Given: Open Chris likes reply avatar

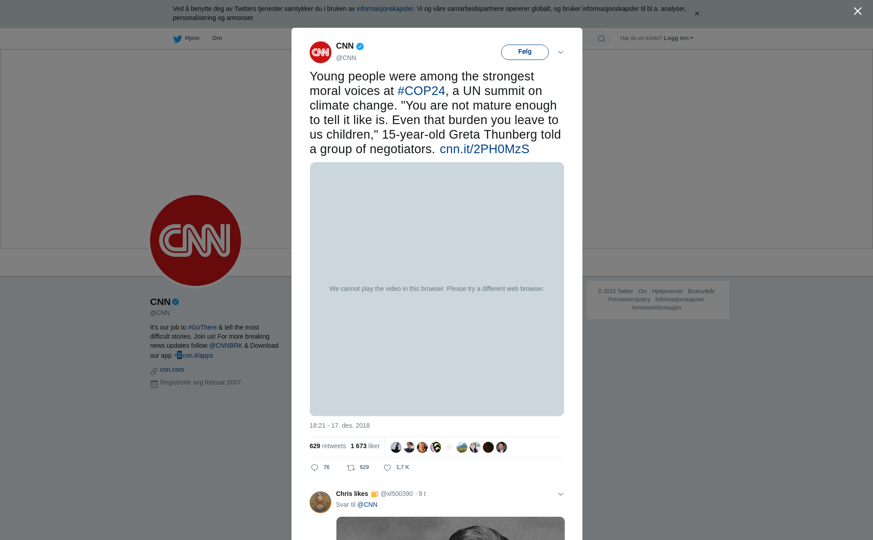Looking at the screenshot, I should [321, 502].
